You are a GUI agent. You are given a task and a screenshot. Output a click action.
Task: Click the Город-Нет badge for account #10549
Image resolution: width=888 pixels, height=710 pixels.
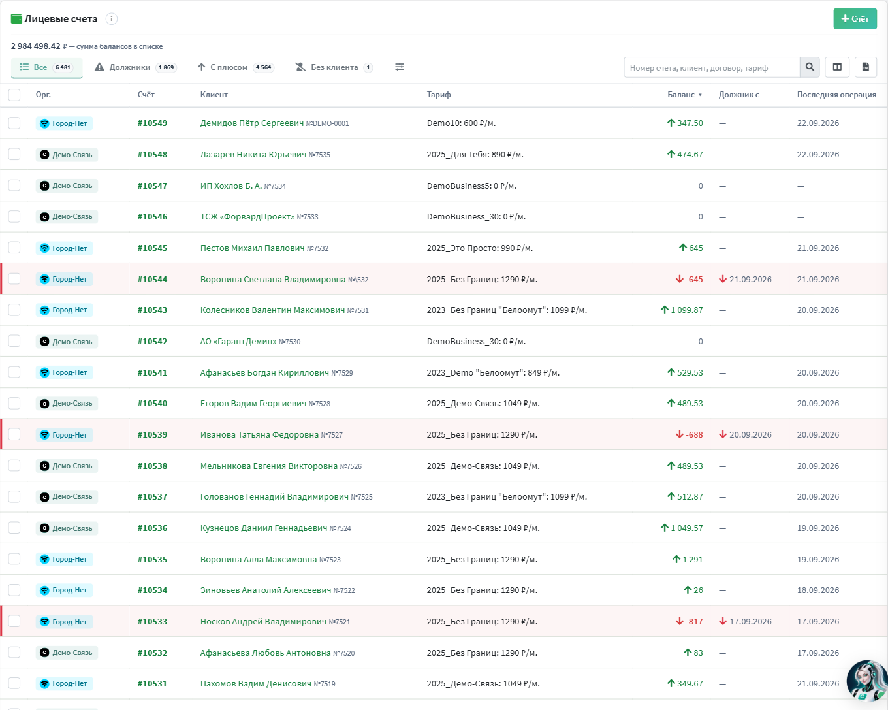click(x=64, y=123)
